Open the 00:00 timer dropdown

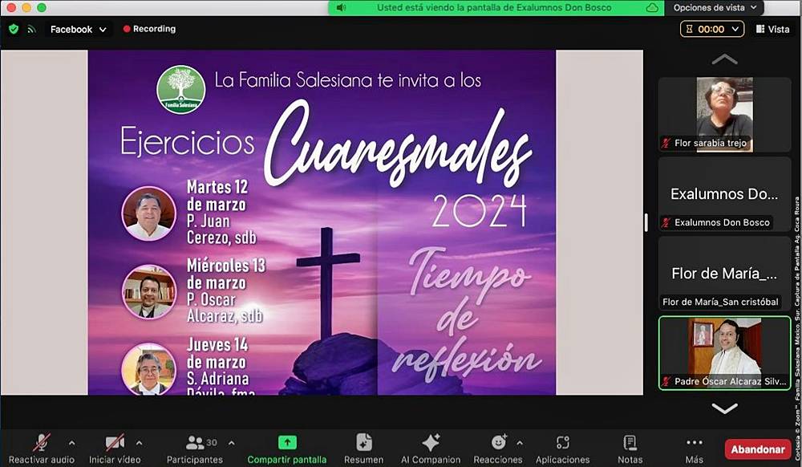coord(711,29)
